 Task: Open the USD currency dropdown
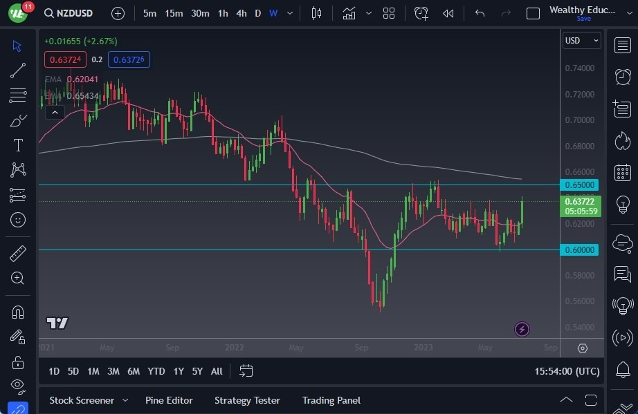[x=581, y=41]
